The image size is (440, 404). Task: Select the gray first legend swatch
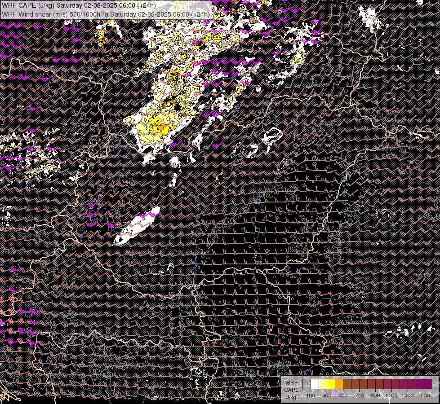tap(307, 384)
